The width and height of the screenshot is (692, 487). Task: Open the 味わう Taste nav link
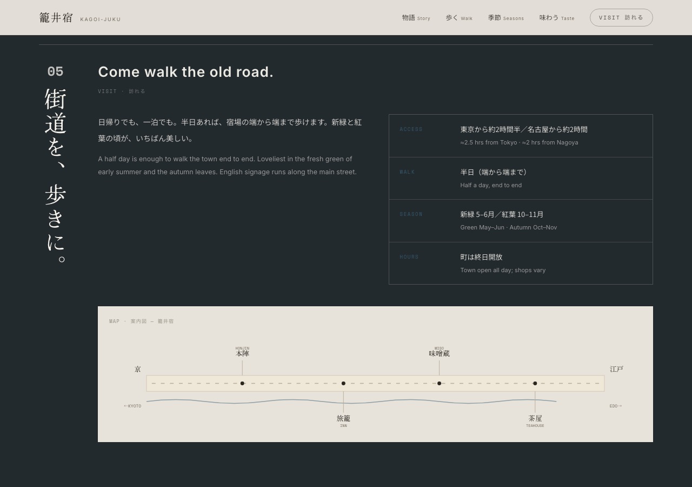coord(556,18)
